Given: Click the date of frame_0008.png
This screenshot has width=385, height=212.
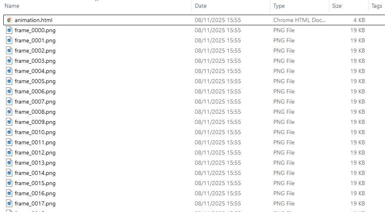Looking at the screenshot, I should point(218,112).
